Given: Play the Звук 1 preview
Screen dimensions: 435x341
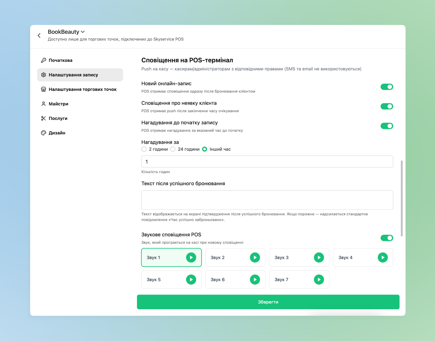Looking at the screenshot, I should point(191,258).
